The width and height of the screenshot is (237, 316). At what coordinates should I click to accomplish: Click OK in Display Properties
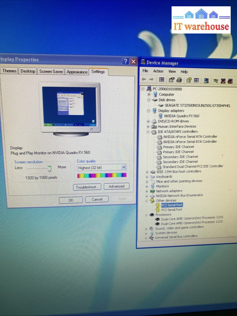[x=71, y=200]
